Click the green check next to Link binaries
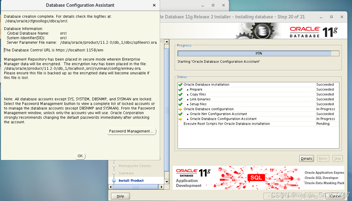Screen dimensions: 352x201 pos(180,99)
